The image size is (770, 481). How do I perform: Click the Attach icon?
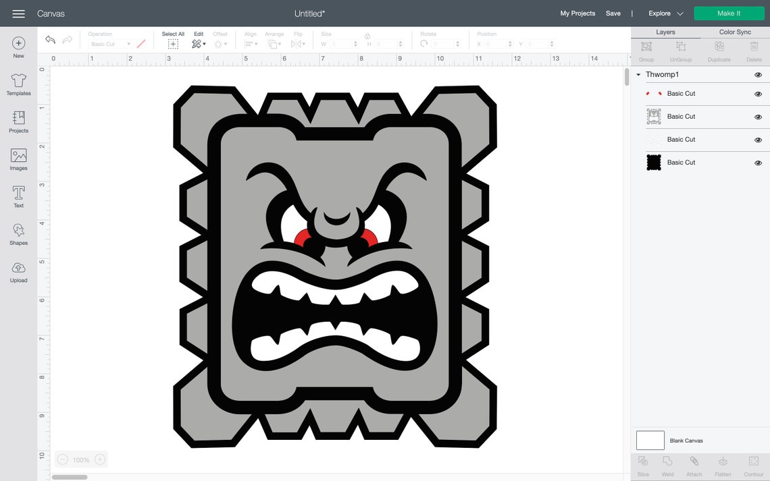coord(694,464)
